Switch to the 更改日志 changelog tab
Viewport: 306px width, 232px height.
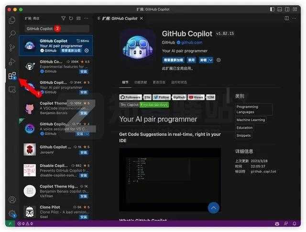pos(159,82)
